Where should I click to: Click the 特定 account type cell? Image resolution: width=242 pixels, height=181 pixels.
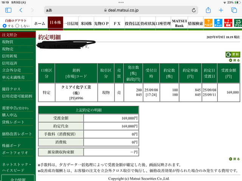(x=47, y=92)
